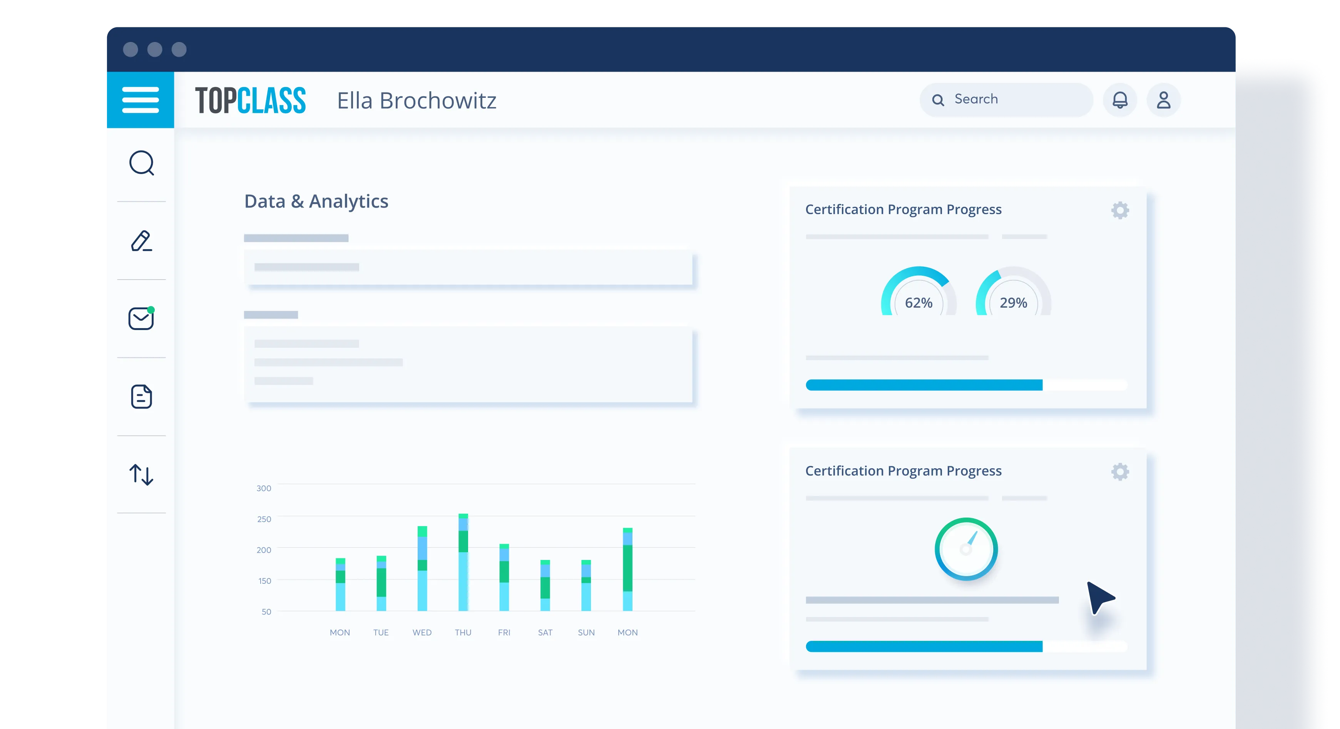Open the hamburger menu

tap(140, 100)
